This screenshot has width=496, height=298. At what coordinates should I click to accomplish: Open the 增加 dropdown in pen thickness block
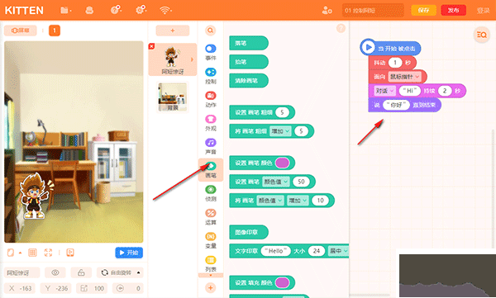280,131
